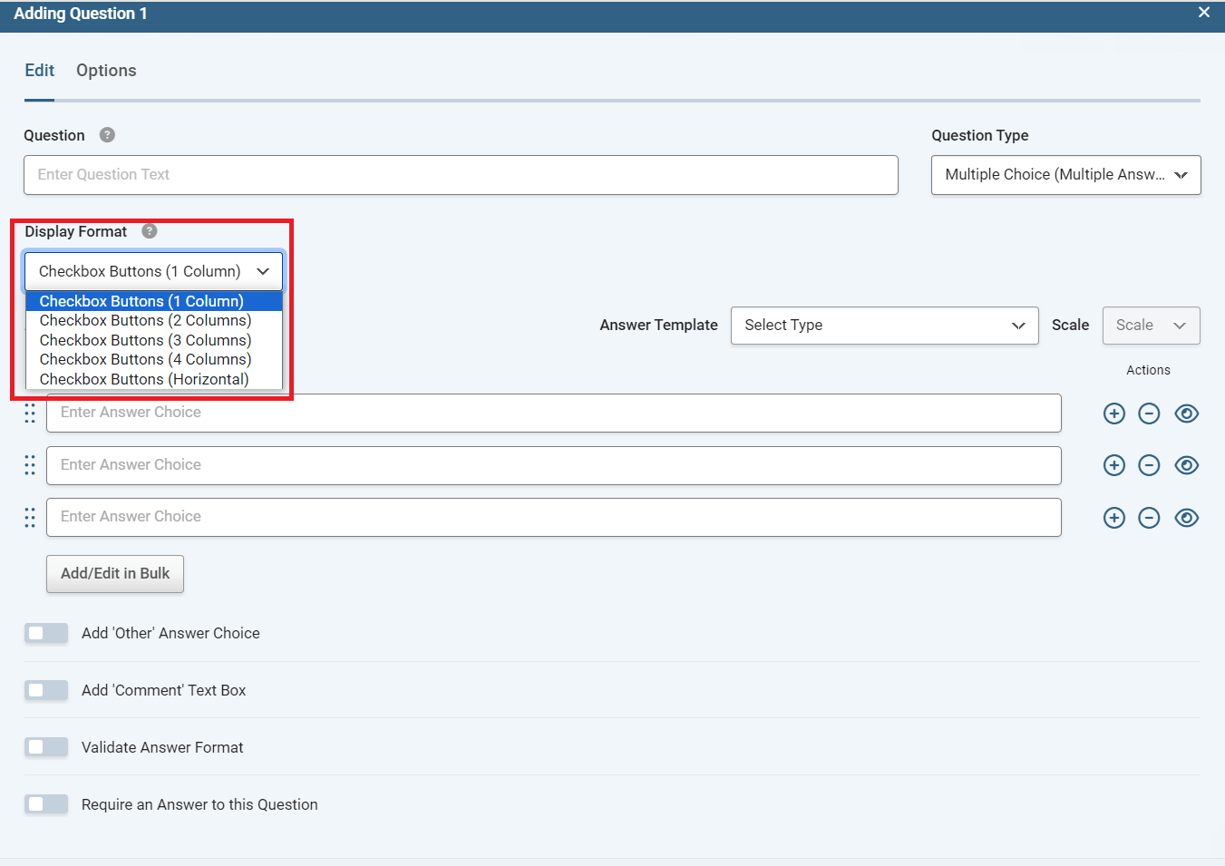Click the help icon beside Display Format
Screen dimensions: 1225x866
tap(150, 231)
